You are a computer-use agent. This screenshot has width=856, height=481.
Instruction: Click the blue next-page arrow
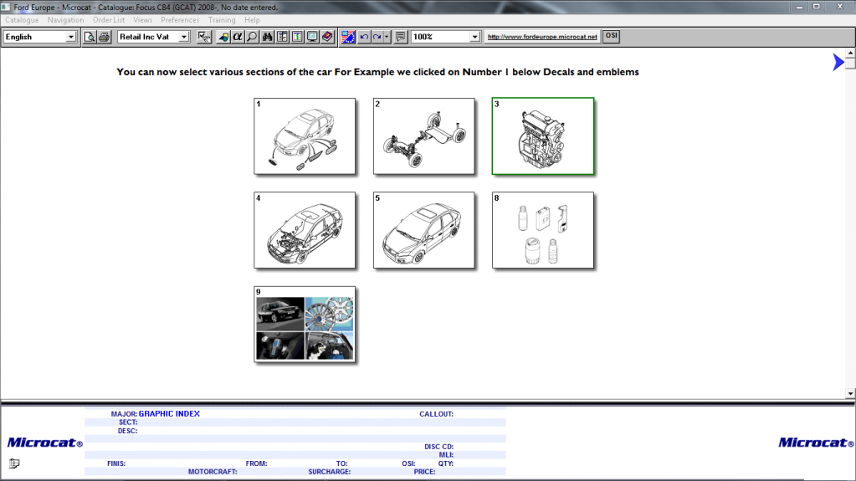(x=838, y=62)
